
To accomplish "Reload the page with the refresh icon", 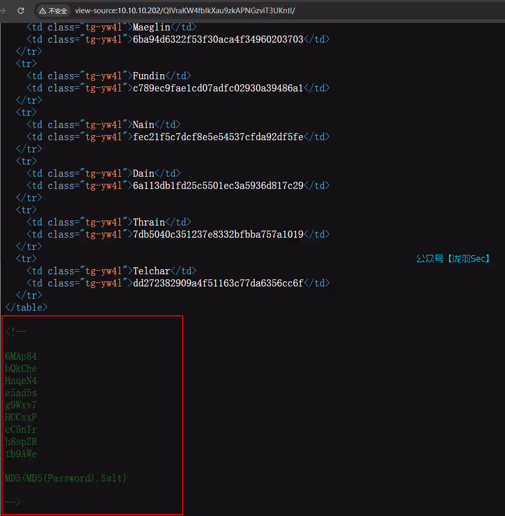I will 21,11.
